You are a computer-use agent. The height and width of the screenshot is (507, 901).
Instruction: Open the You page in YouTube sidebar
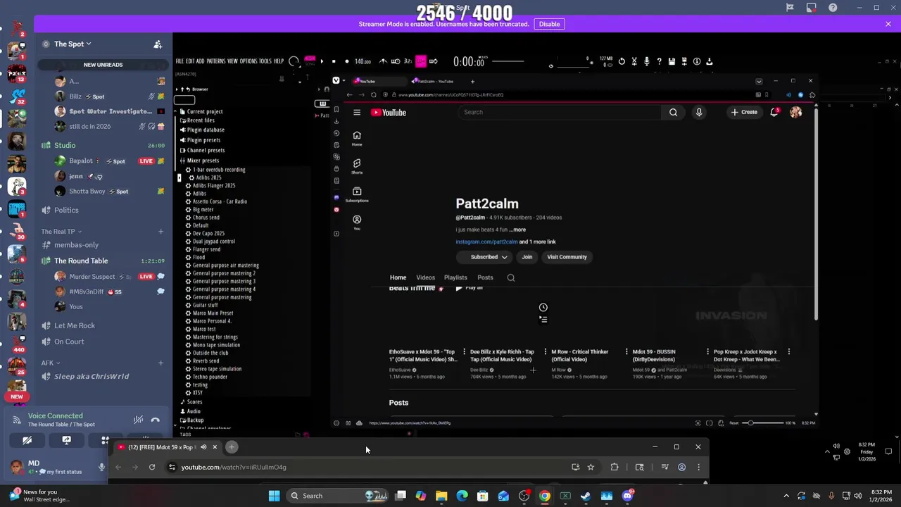[x=357, y=222]
